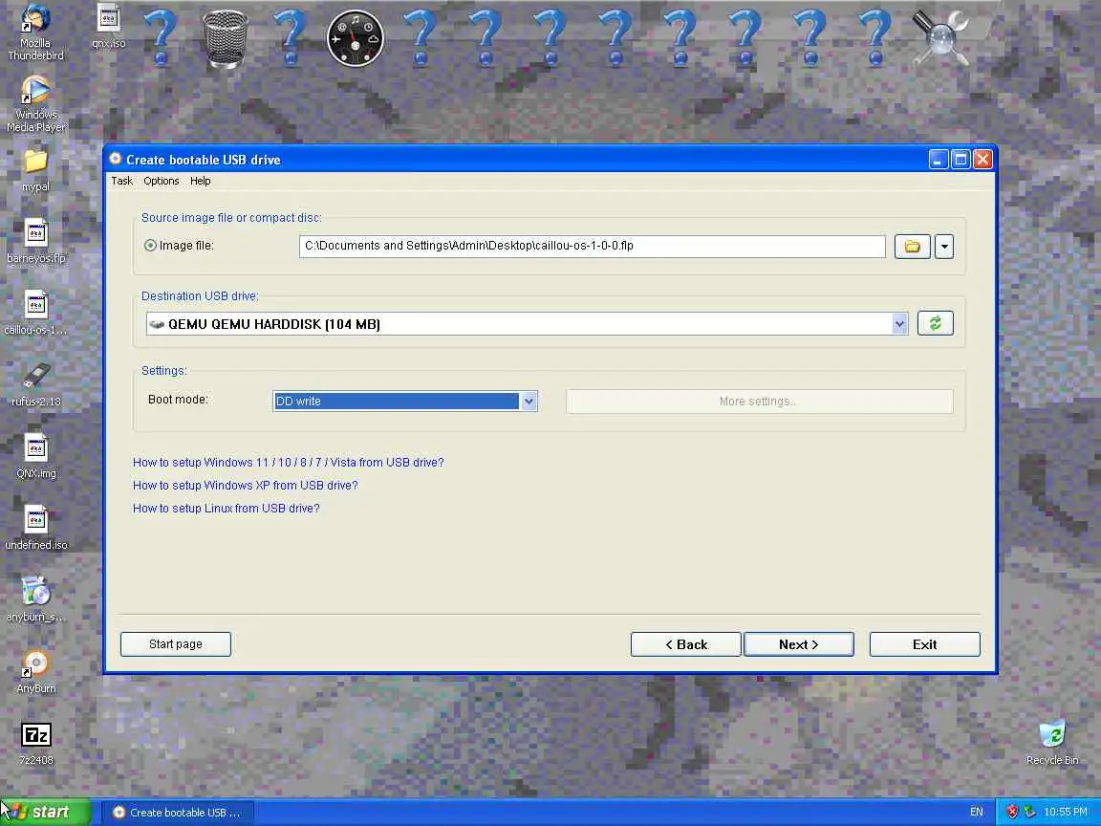Screen dimensions: 1101x826
Task: Open the Boot mode dropdown showing DD write
Action: (x=529, y=402)
